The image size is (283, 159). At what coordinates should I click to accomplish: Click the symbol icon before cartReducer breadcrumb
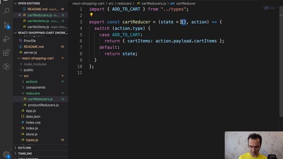(x=172, y=4)
